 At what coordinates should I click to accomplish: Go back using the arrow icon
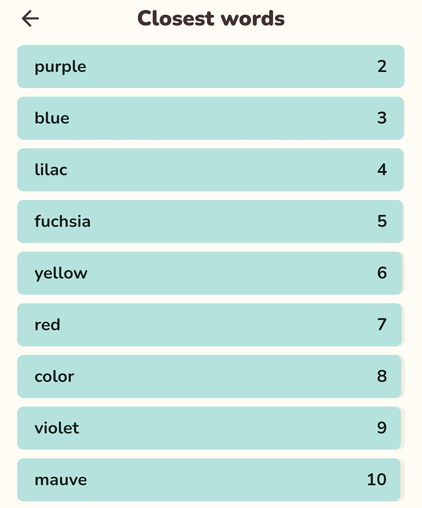30,19
